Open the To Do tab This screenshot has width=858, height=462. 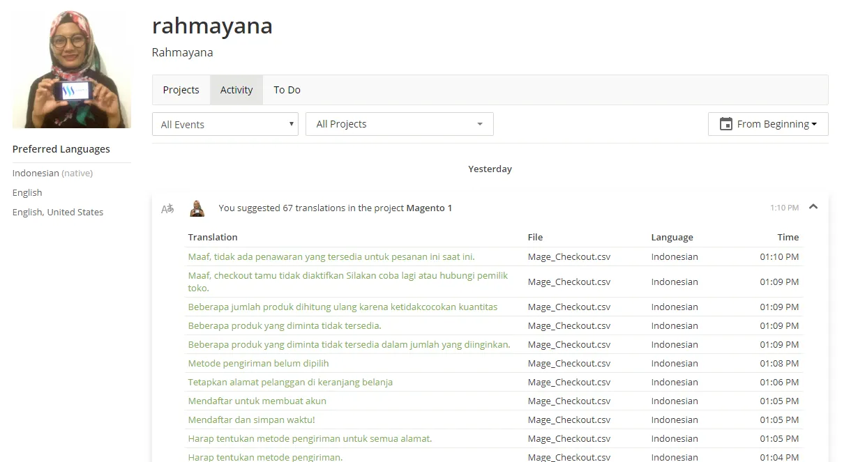[287, 90]
